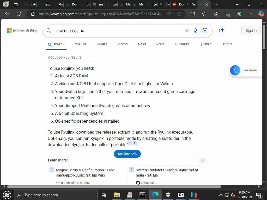Show hidden system tray icons
The width and height of the screenshot is (267, 200).
[x=221, y=195]
